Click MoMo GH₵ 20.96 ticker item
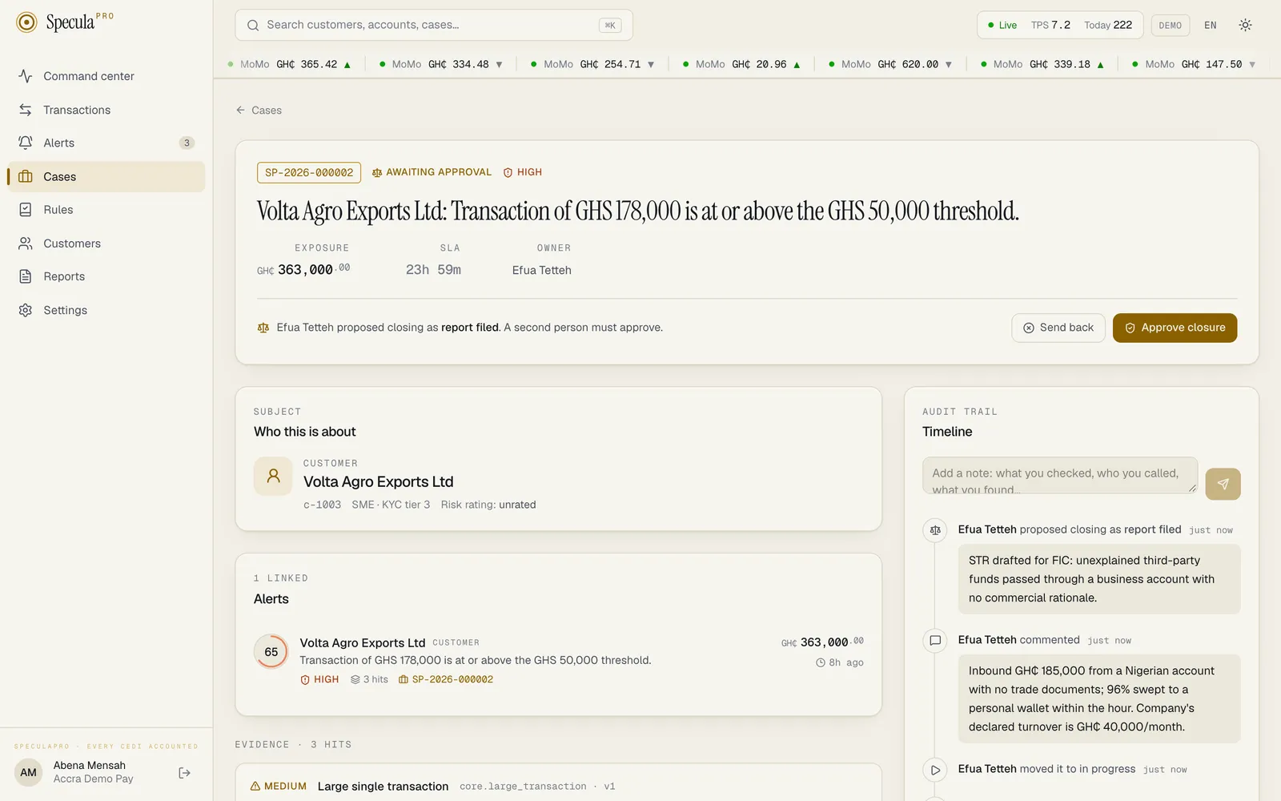This screenshot has width=1281, height=801. [741, 64]
